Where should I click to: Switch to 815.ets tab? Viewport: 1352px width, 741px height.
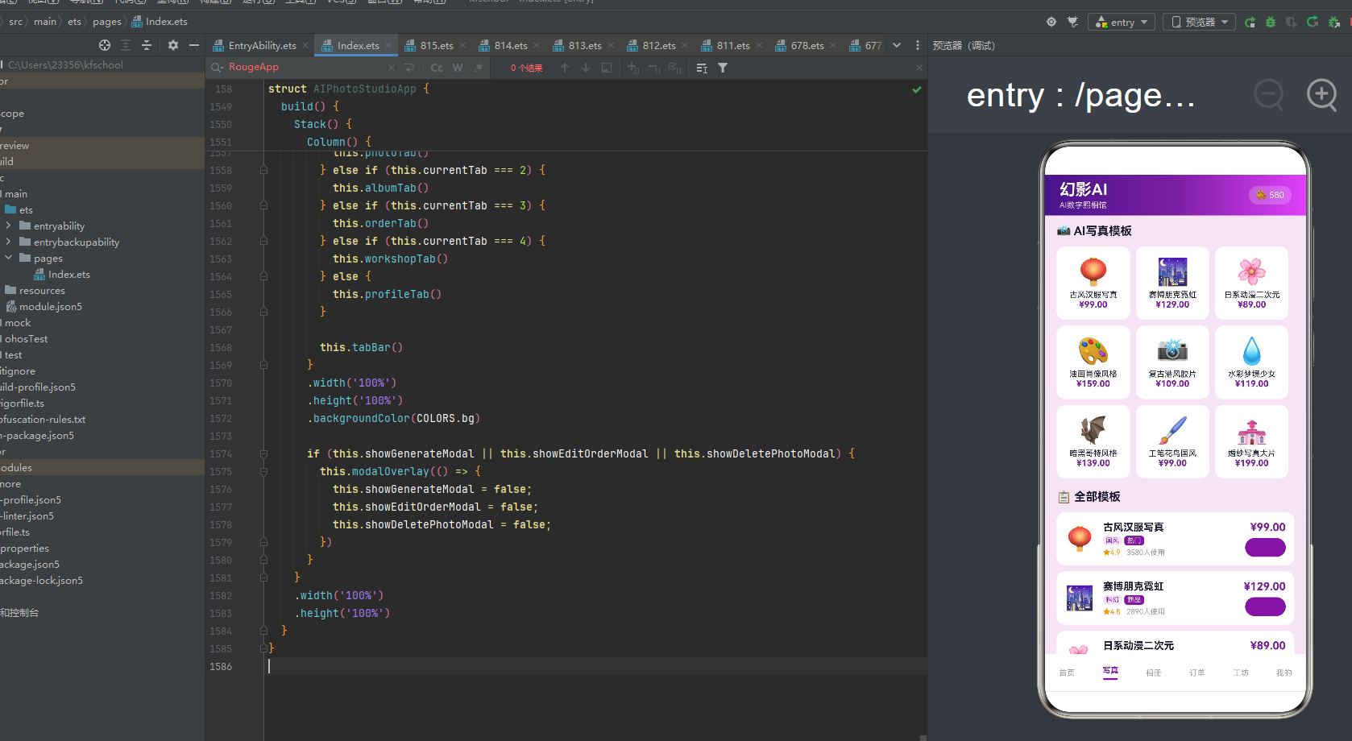(x=436, y=46)
